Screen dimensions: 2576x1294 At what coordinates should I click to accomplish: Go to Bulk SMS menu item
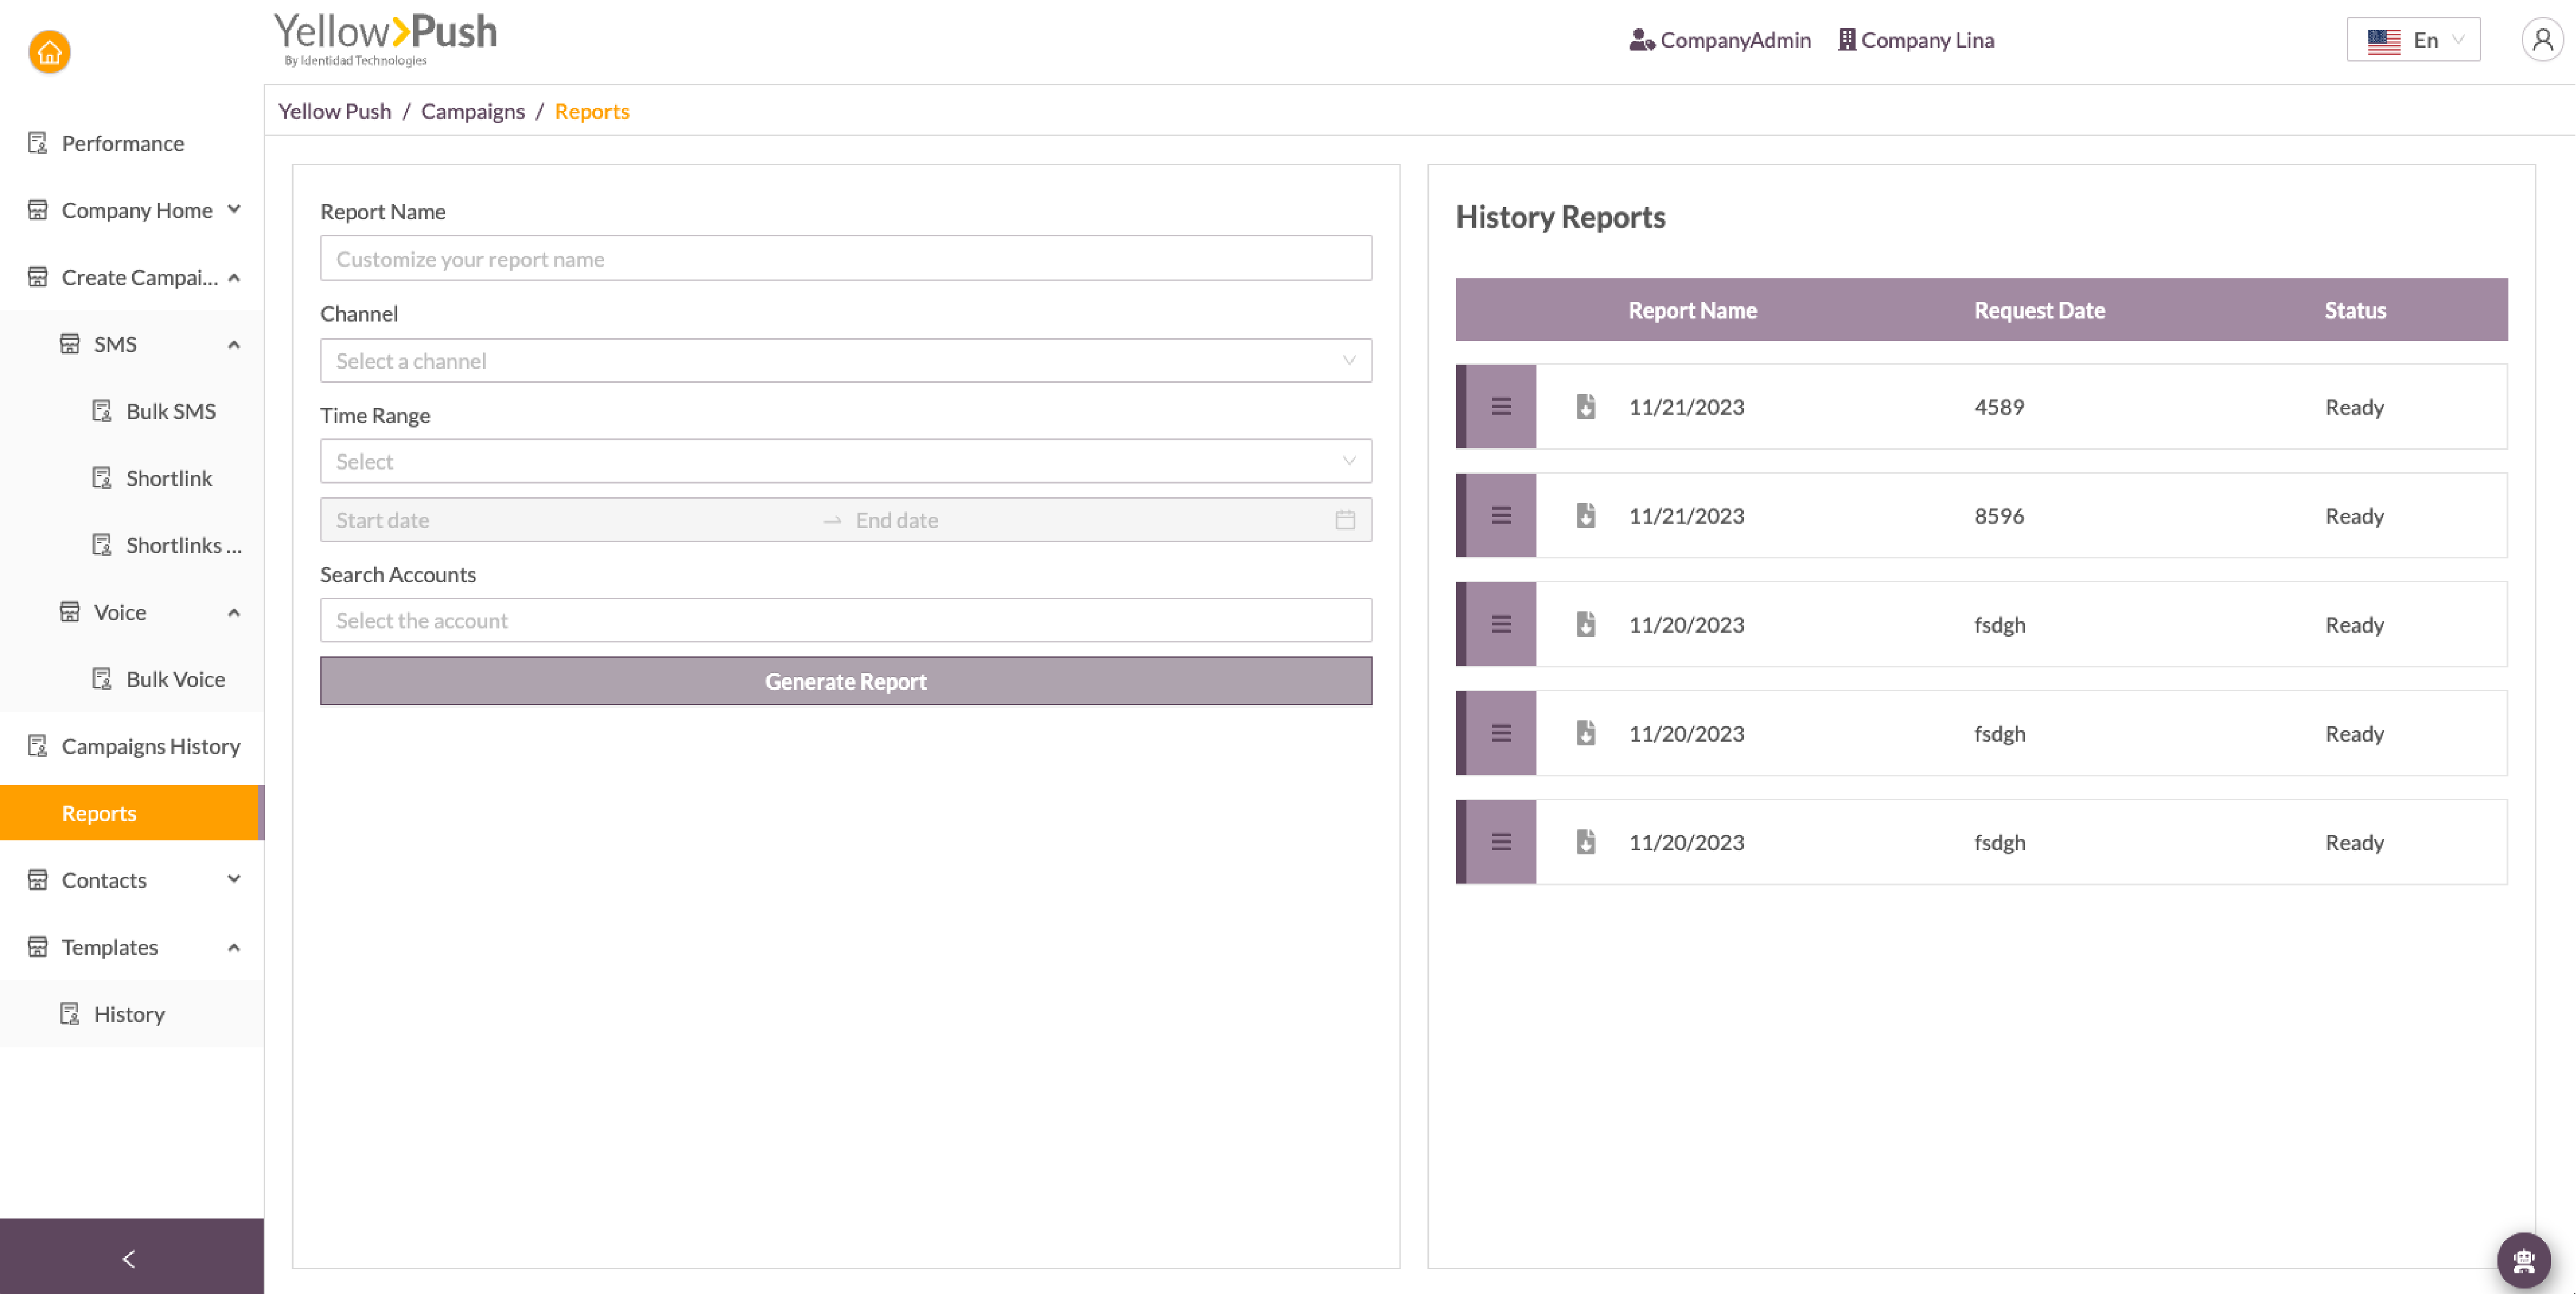coord(170,411)
